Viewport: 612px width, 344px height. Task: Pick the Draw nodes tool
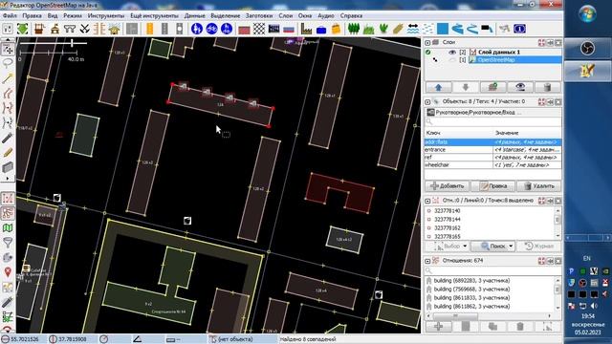tap(8, 78)
